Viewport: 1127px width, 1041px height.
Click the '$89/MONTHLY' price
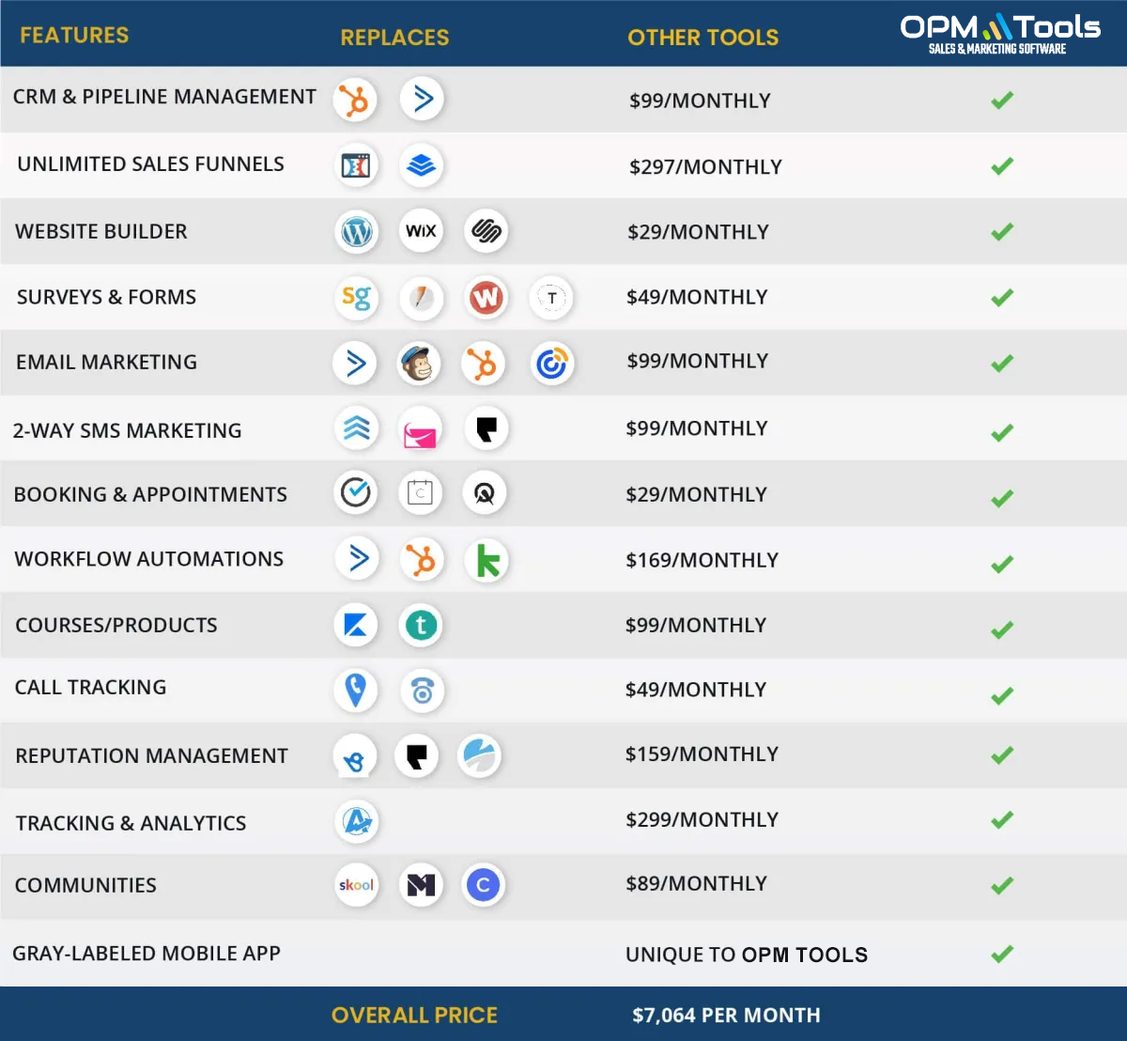tap(696, 884)
